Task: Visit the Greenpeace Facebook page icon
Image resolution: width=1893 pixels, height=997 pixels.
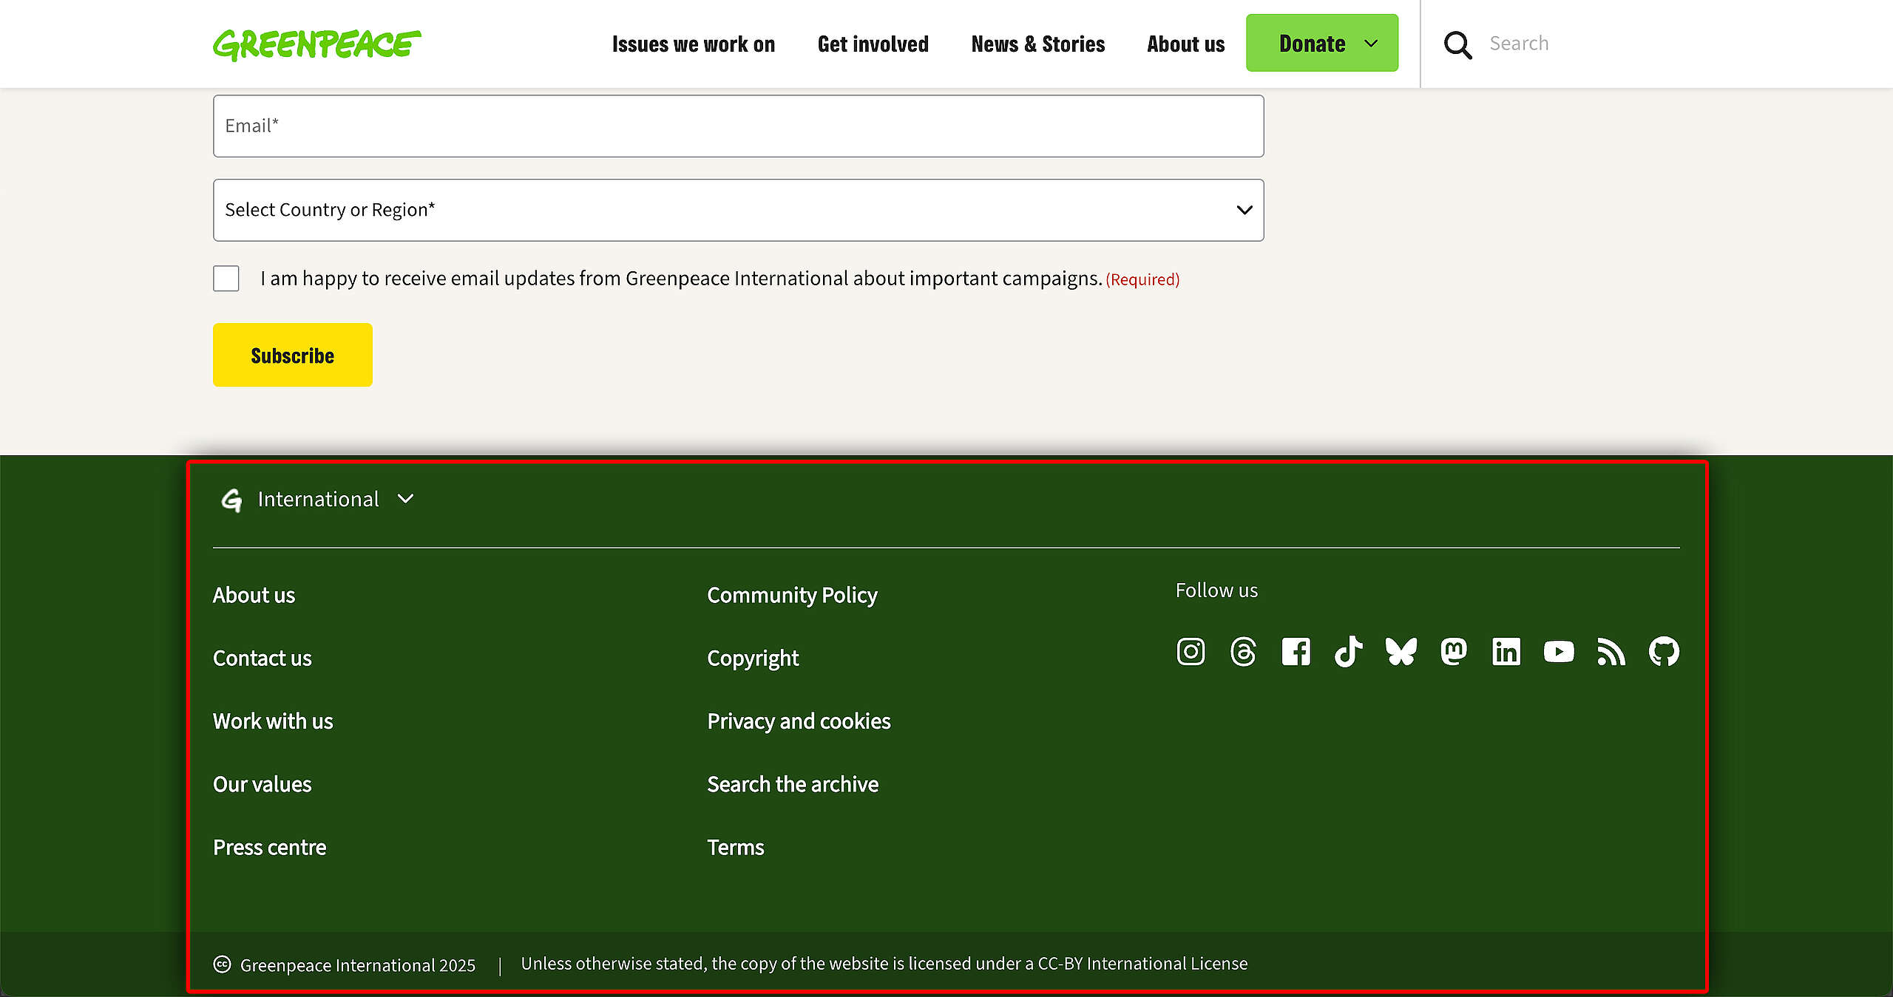Action: click(1296, 651)
